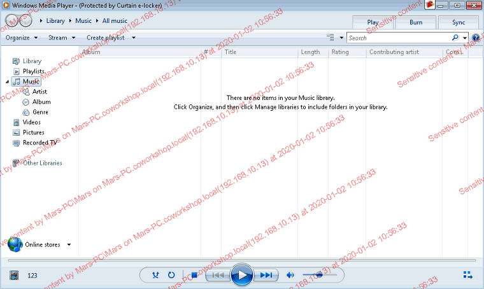484x289 pixels.
Task: Skip to the next track
Action: [267, 275]
